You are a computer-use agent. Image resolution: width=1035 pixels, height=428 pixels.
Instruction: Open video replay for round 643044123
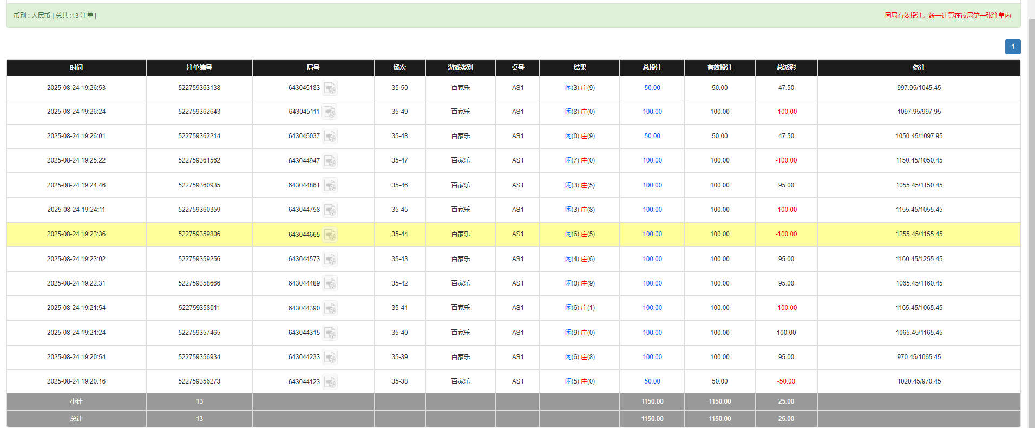(x=330, y=382)
